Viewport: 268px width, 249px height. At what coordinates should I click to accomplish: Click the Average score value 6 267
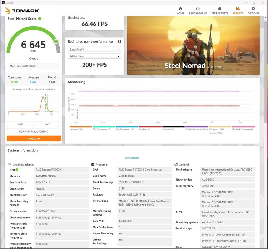coord(33,82)
